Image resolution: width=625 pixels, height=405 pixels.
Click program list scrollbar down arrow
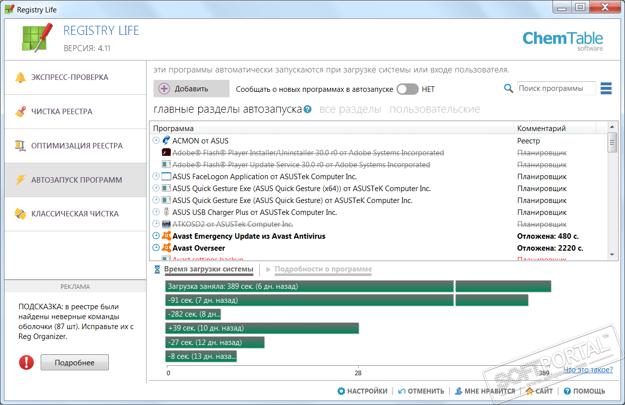(x=612, y=255)
